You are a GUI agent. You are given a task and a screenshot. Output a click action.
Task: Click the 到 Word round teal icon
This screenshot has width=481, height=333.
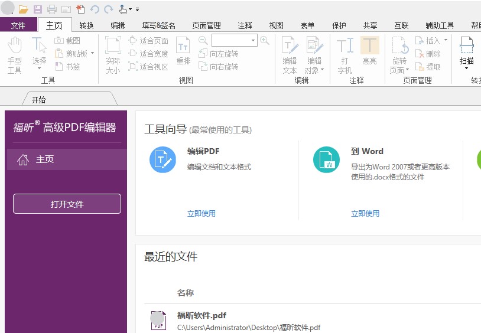[x=326, y=159]
